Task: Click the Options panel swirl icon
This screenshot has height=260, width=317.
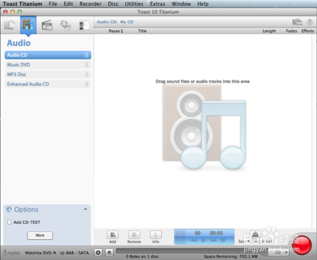Action: [9, 209]
